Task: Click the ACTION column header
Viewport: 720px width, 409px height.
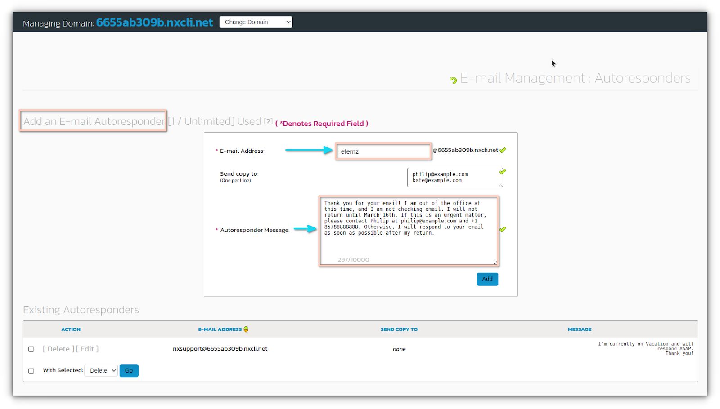Action: pyautogui.click(x=71, y=329)
